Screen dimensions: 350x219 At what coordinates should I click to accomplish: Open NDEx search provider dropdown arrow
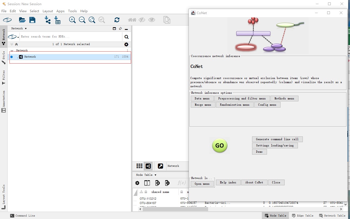tap(18, 37)
